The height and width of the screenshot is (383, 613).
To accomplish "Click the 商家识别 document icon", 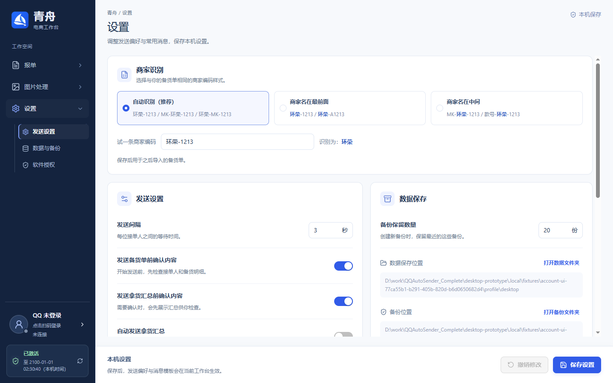I will click(124, 75).
